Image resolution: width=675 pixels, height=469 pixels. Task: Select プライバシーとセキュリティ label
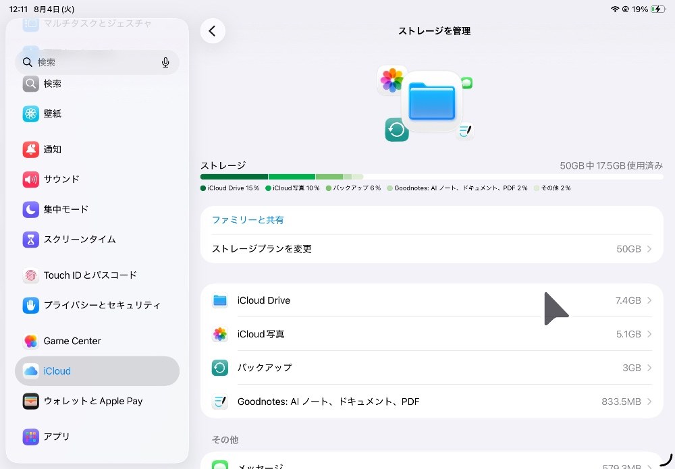coord(102,305)
